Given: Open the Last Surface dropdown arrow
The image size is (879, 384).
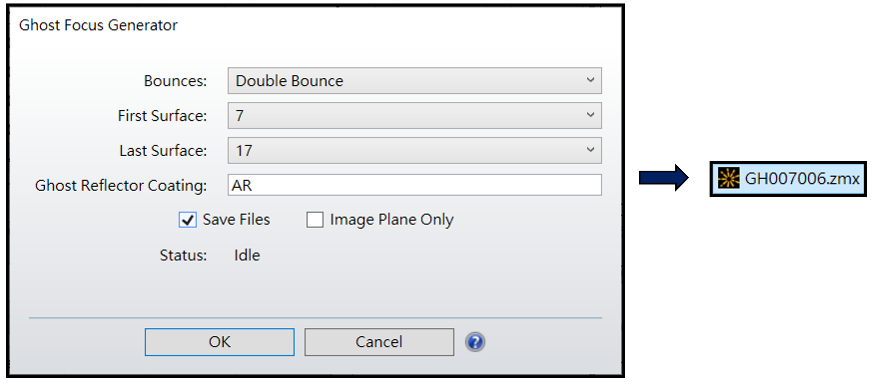Looking at the screenshot, I should (x=590, y=150).
